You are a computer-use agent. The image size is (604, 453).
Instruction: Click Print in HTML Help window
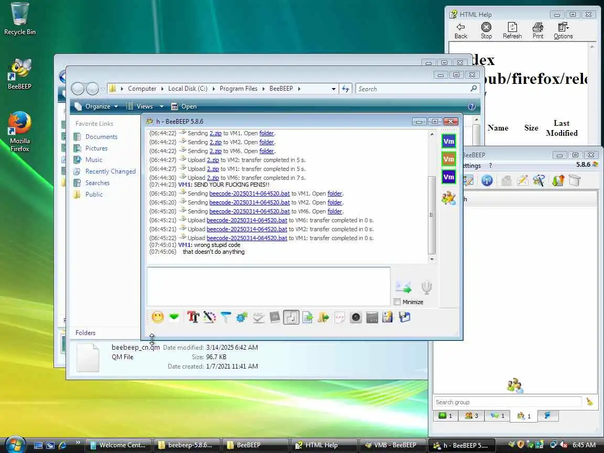point(538,30)
